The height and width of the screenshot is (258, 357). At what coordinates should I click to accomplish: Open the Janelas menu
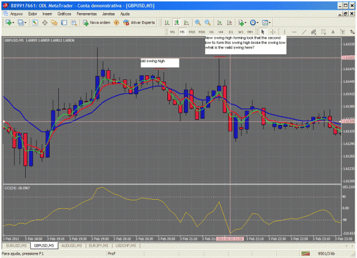click(109, 14)
